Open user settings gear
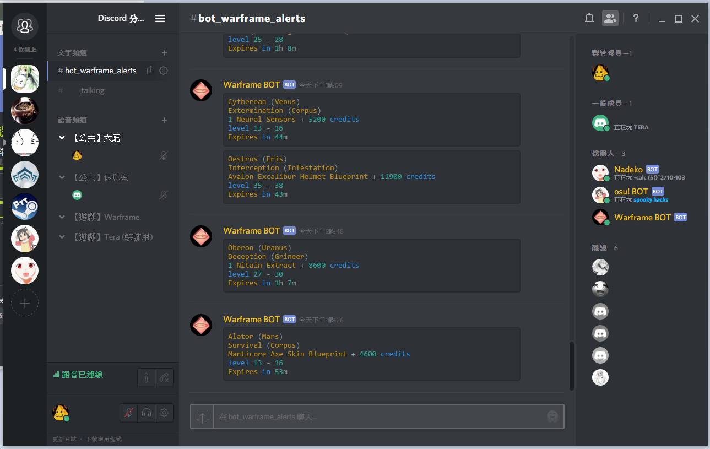The height and width of the screenshot is (449, 710). point(164,413)
